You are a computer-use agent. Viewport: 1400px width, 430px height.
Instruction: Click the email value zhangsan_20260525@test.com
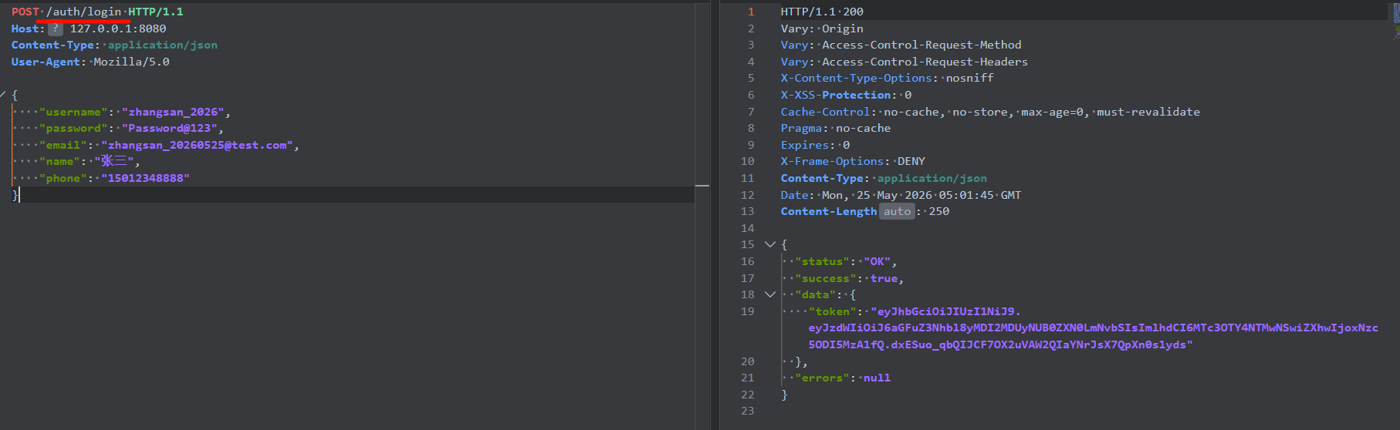tap(197, 145)
